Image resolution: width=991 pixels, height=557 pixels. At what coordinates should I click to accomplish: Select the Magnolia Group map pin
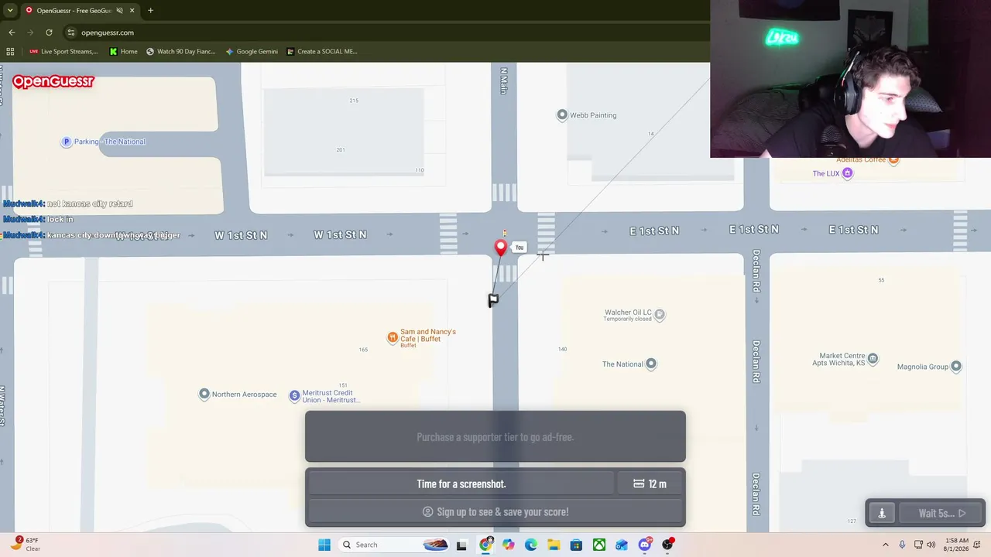[956, 367]
